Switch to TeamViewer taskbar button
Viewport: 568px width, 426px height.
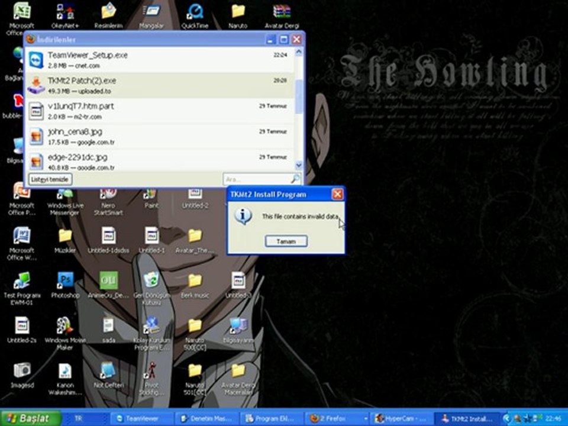pos(141,419)
